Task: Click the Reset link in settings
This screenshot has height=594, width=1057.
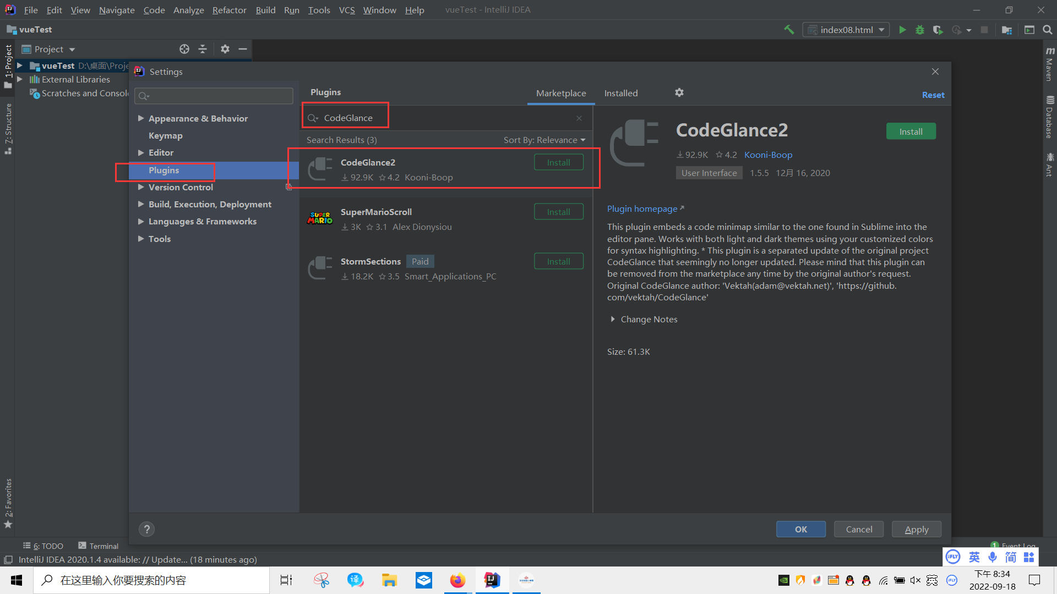Action: pos(933,95)
